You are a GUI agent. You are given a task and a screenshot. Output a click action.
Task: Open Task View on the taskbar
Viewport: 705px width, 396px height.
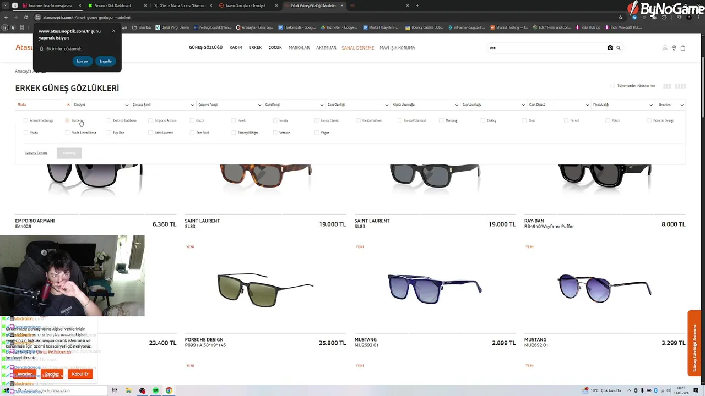115,391
